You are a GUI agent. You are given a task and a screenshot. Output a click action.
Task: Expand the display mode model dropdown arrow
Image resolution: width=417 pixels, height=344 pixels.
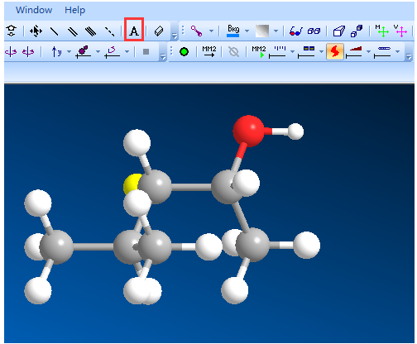tap(211, 31)
